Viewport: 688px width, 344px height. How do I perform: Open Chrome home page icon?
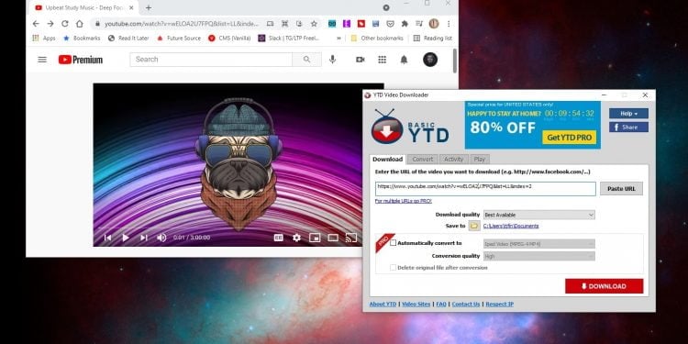click(x=80, y=24)
